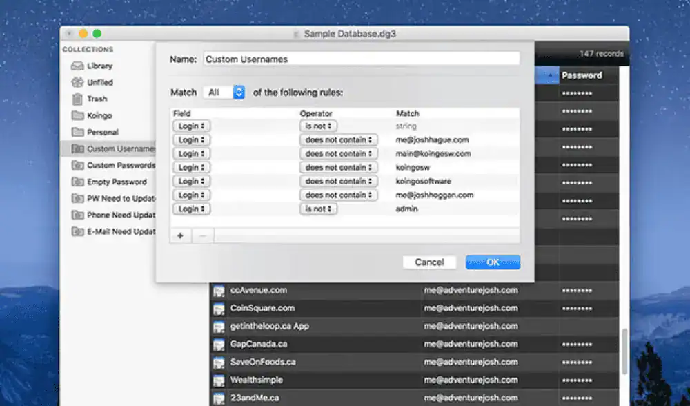Select the Empty Password smart collection

tap(113, 182)
